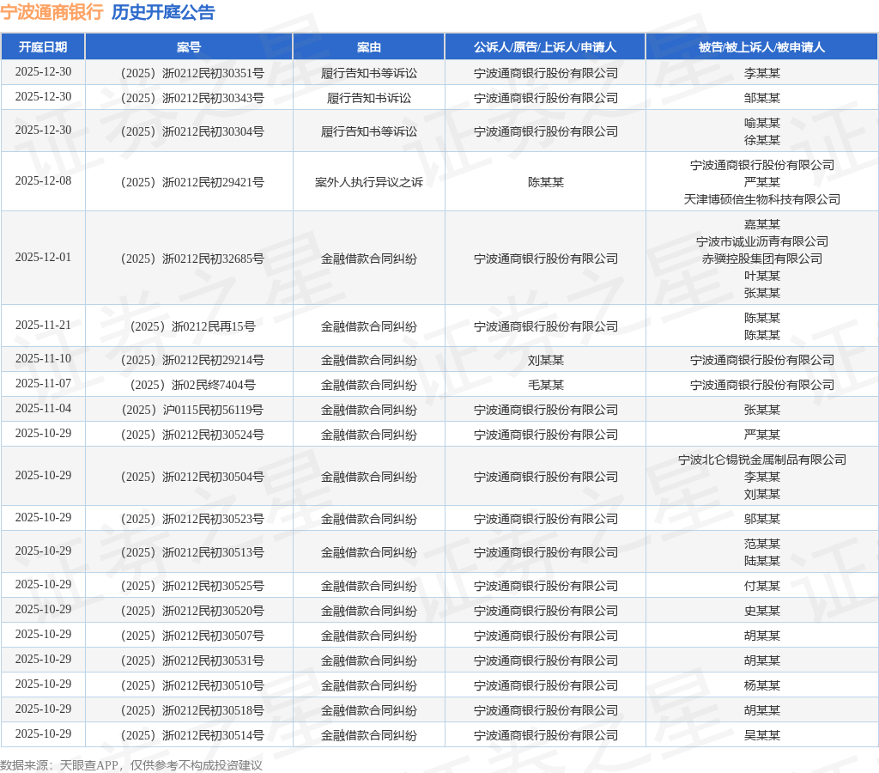Image resolution: width=879 pixels, height=773 pixels.
Task: Click defendant 付某某
Action: click(762, 586)
